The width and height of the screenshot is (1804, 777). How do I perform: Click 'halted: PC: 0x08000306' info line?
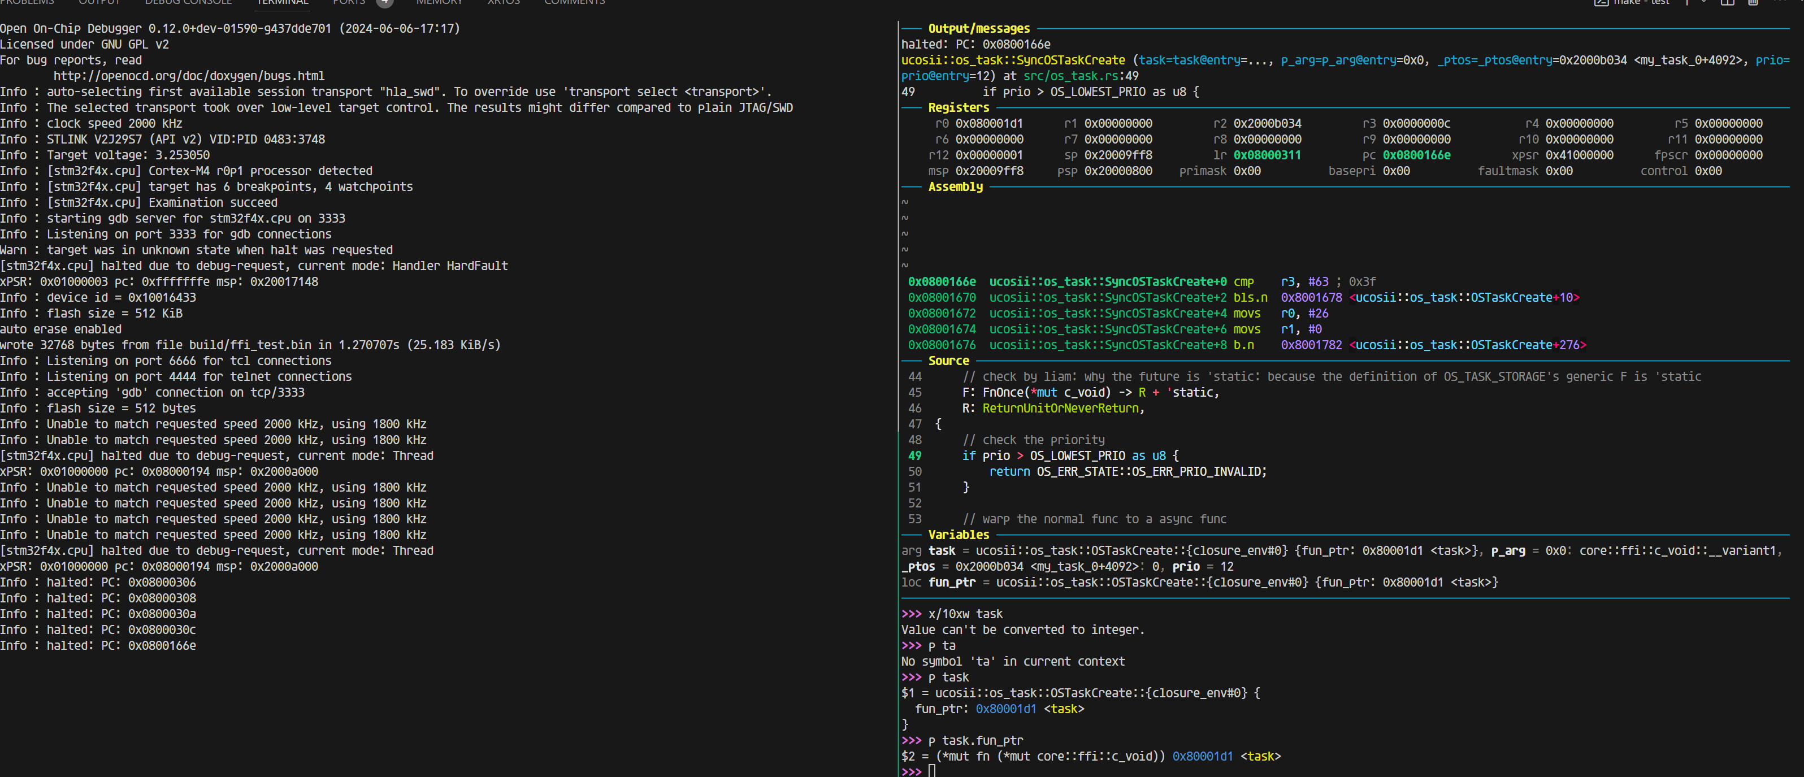(98, 583)
